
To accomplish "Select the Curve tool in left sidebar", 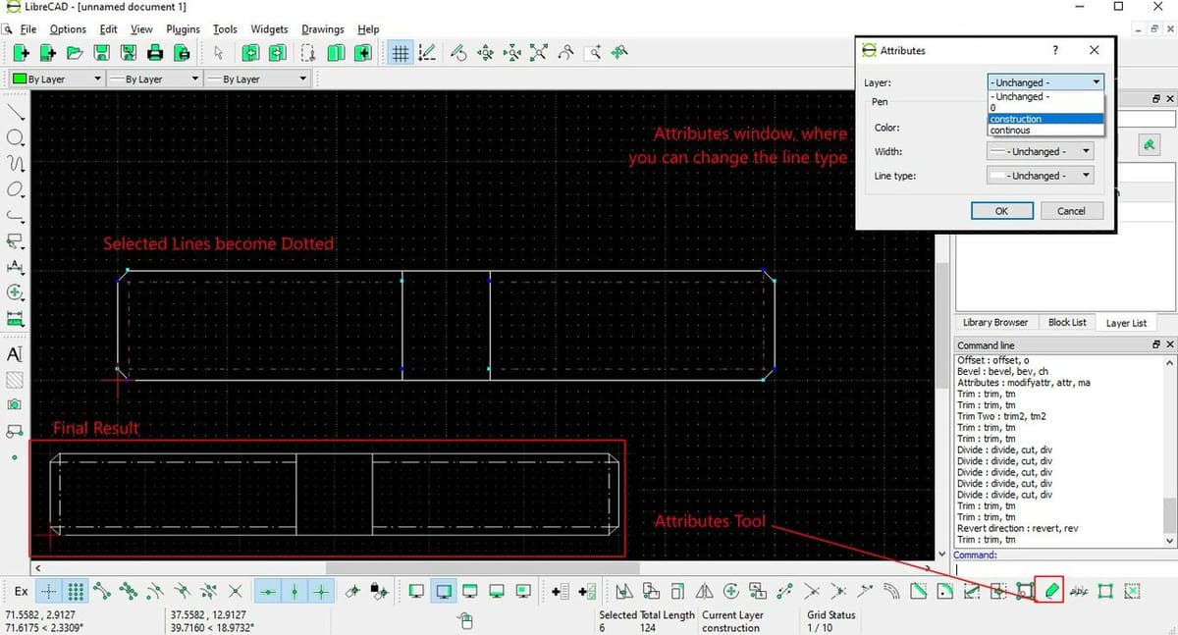I will pos(15,163).
